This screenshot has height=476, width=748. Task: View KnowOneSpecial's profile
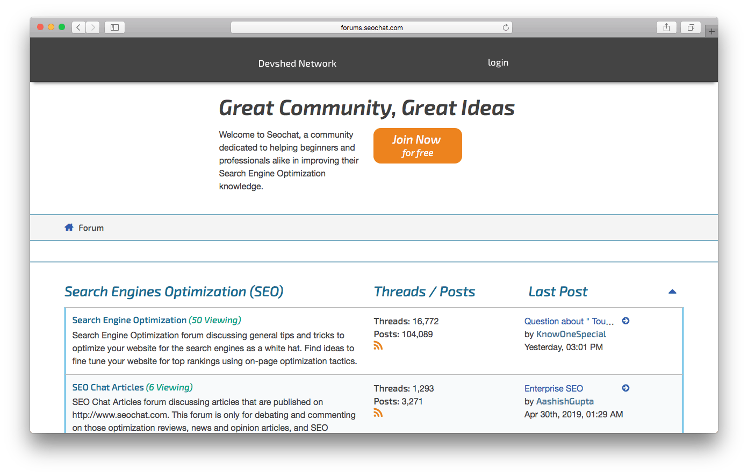[571, 334]
